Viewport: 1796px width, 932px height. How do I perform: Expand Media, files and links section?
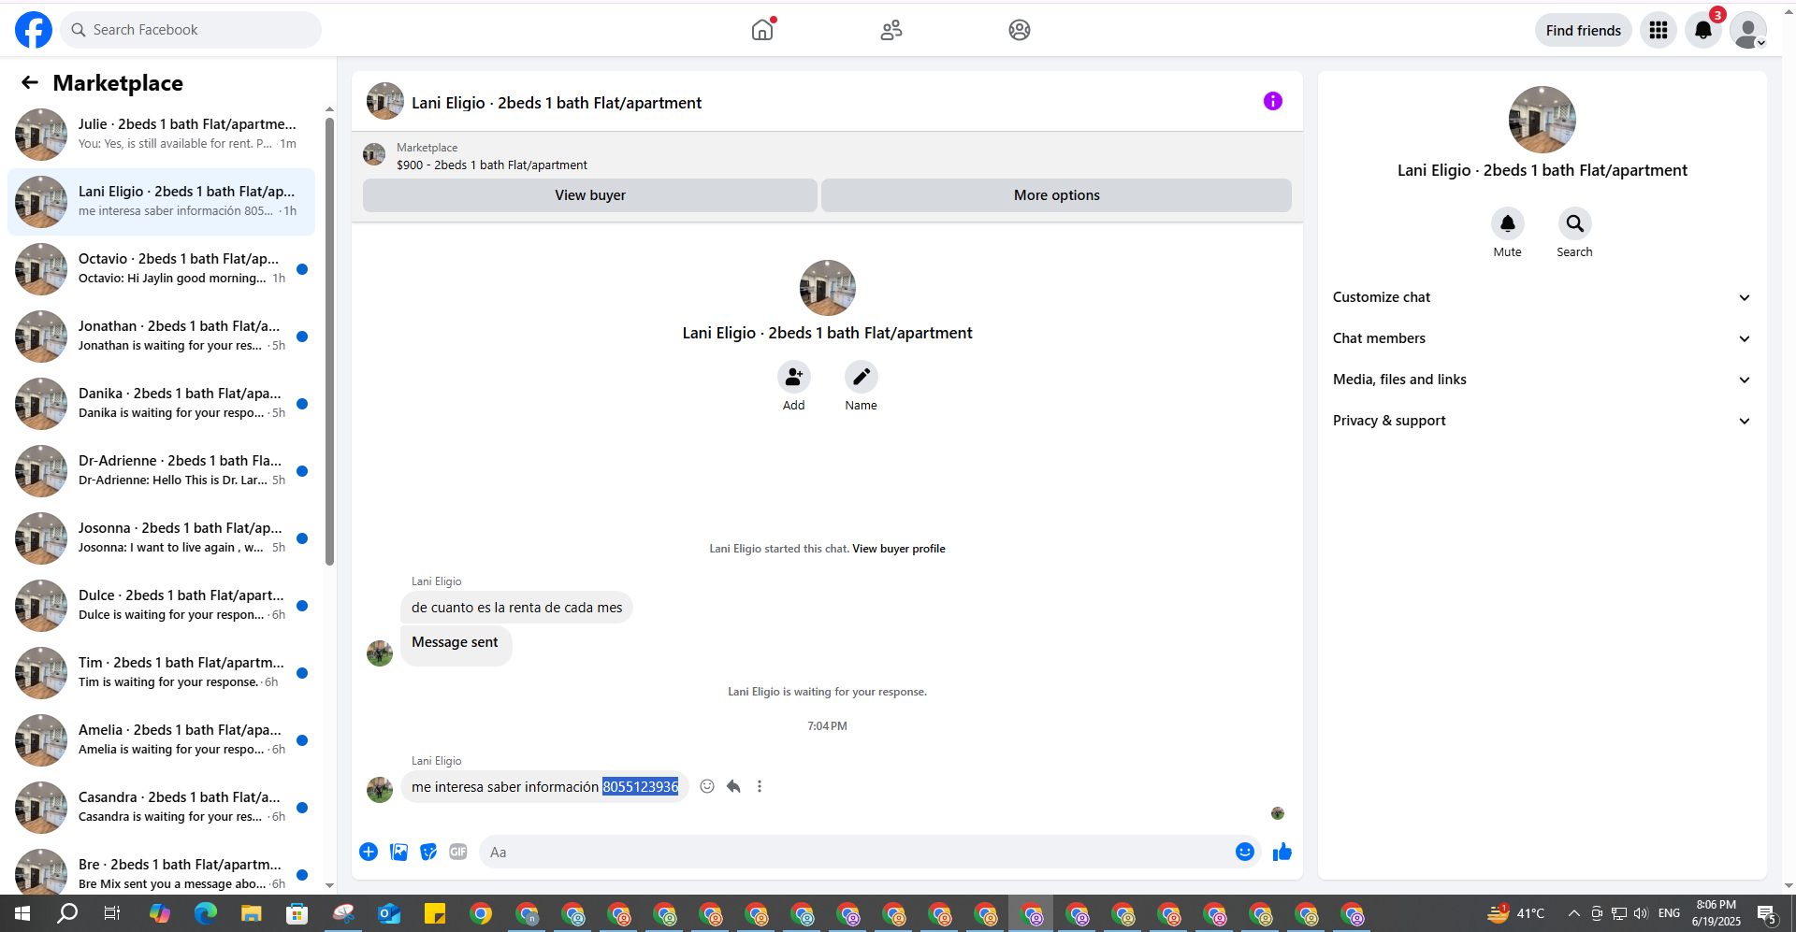point(1543,380)
